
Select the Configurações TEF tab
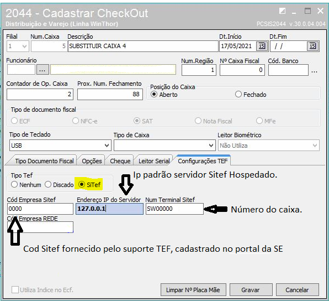coord(203,161)
